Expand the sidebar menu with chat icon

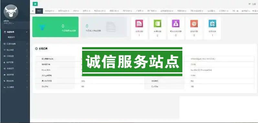tap(15, 75)
